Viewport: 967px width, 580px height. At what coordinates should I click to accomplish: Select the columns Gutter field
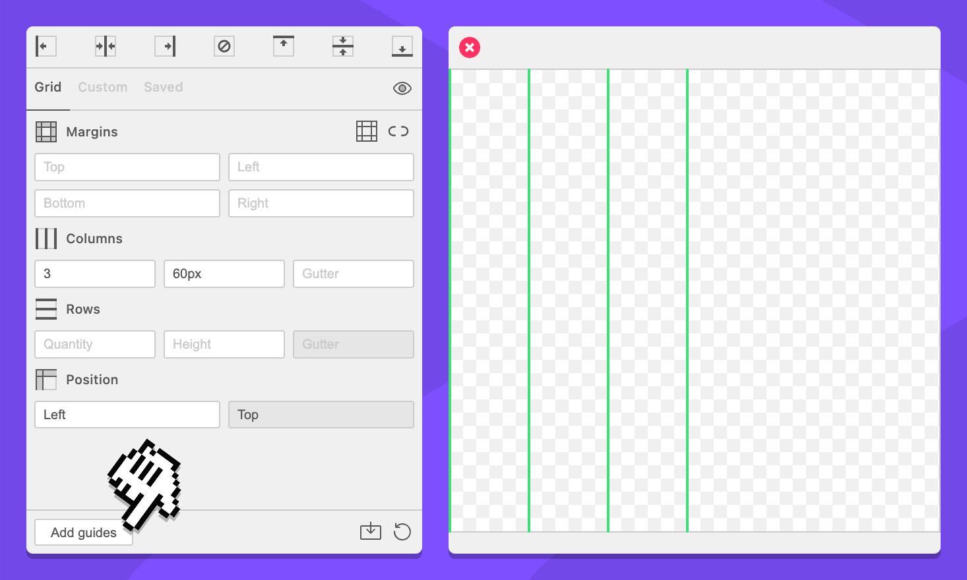click(354, 274)
